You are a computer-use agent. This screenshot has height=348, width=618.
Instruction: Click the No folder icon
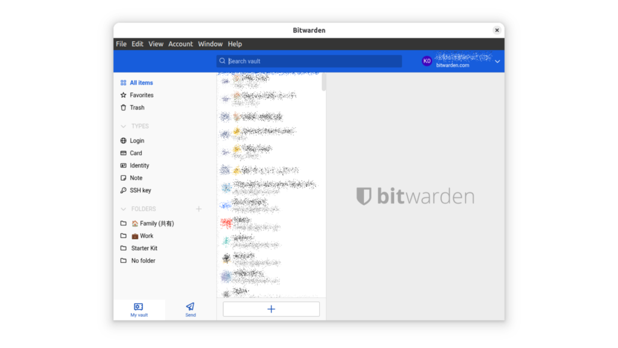123,260
